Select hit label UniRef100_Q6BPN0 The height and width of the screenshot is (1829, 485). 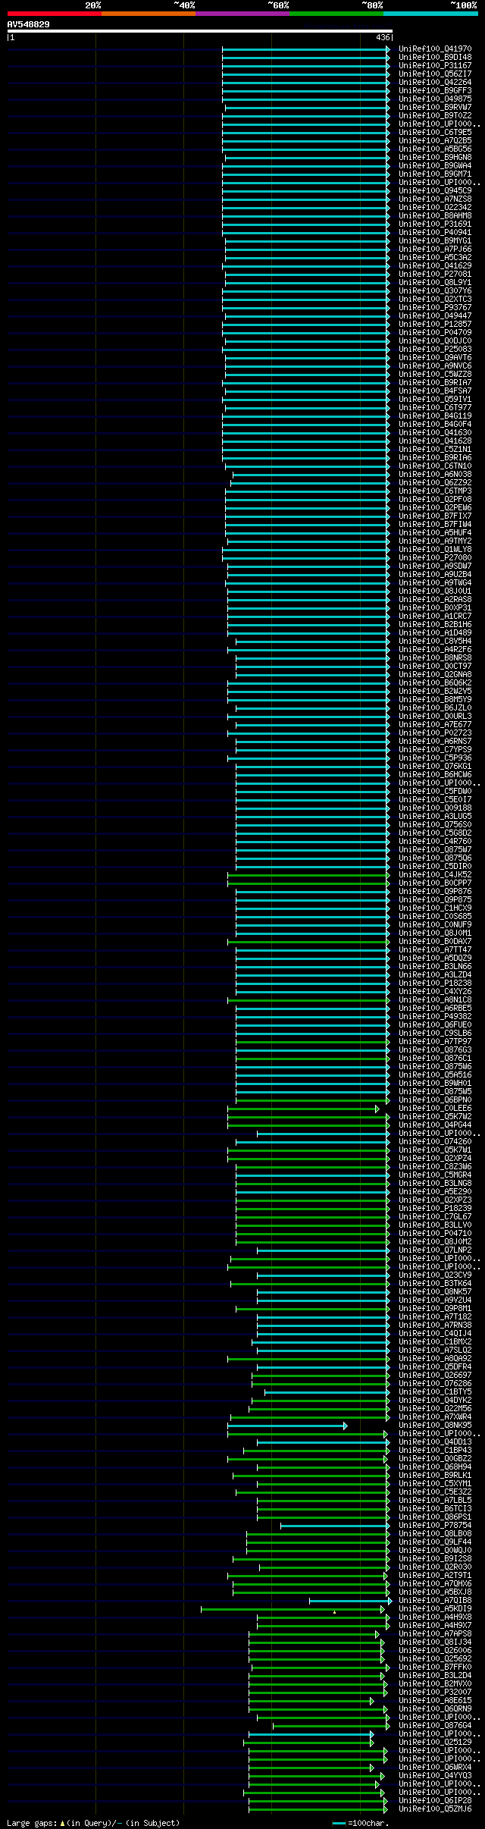pos(435,1100)
